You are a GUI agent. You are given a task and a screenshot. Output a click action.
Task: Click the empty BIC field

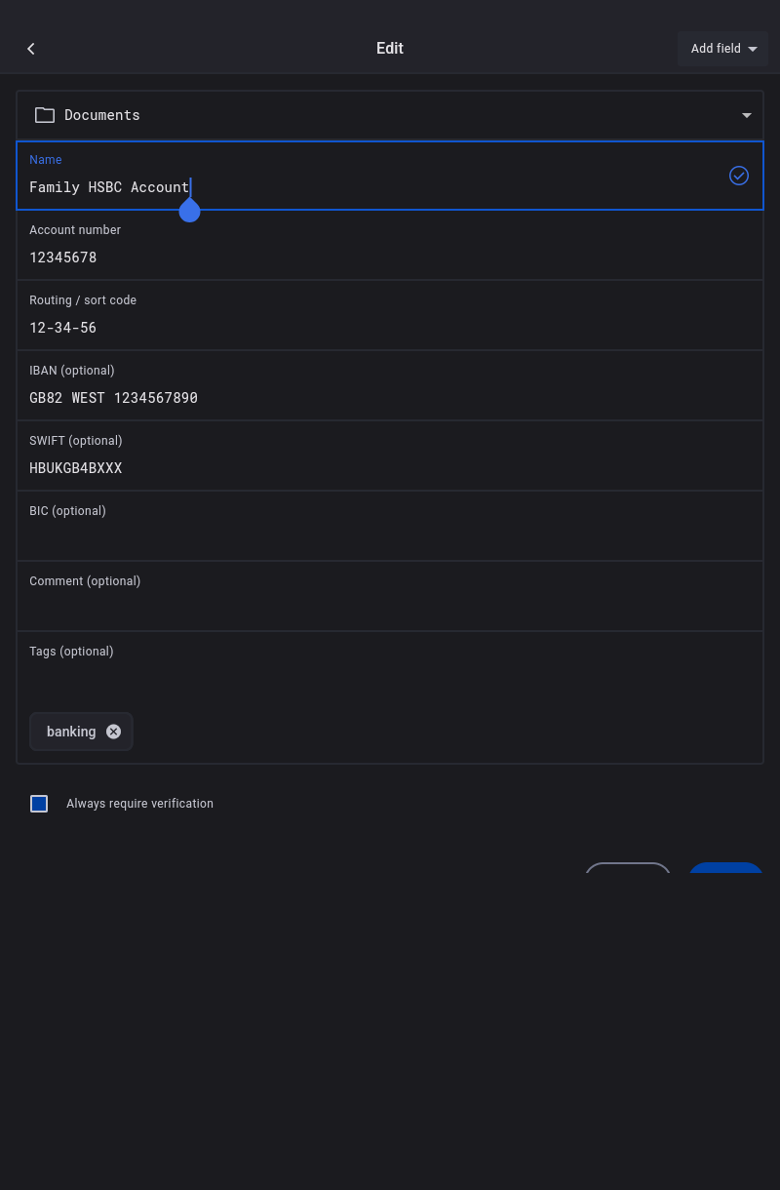coord(390,538)
